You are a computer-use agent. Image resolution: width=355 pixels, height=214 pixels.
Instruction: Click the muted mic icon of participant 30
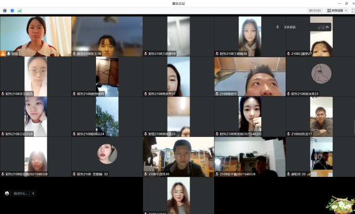tap(145, 174)
